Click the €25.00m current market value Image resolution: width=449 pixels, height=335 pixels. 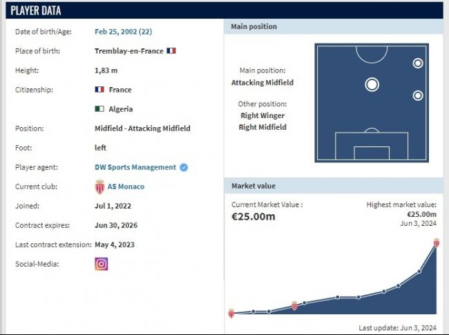pyautogui.click(x=254, y=216)
